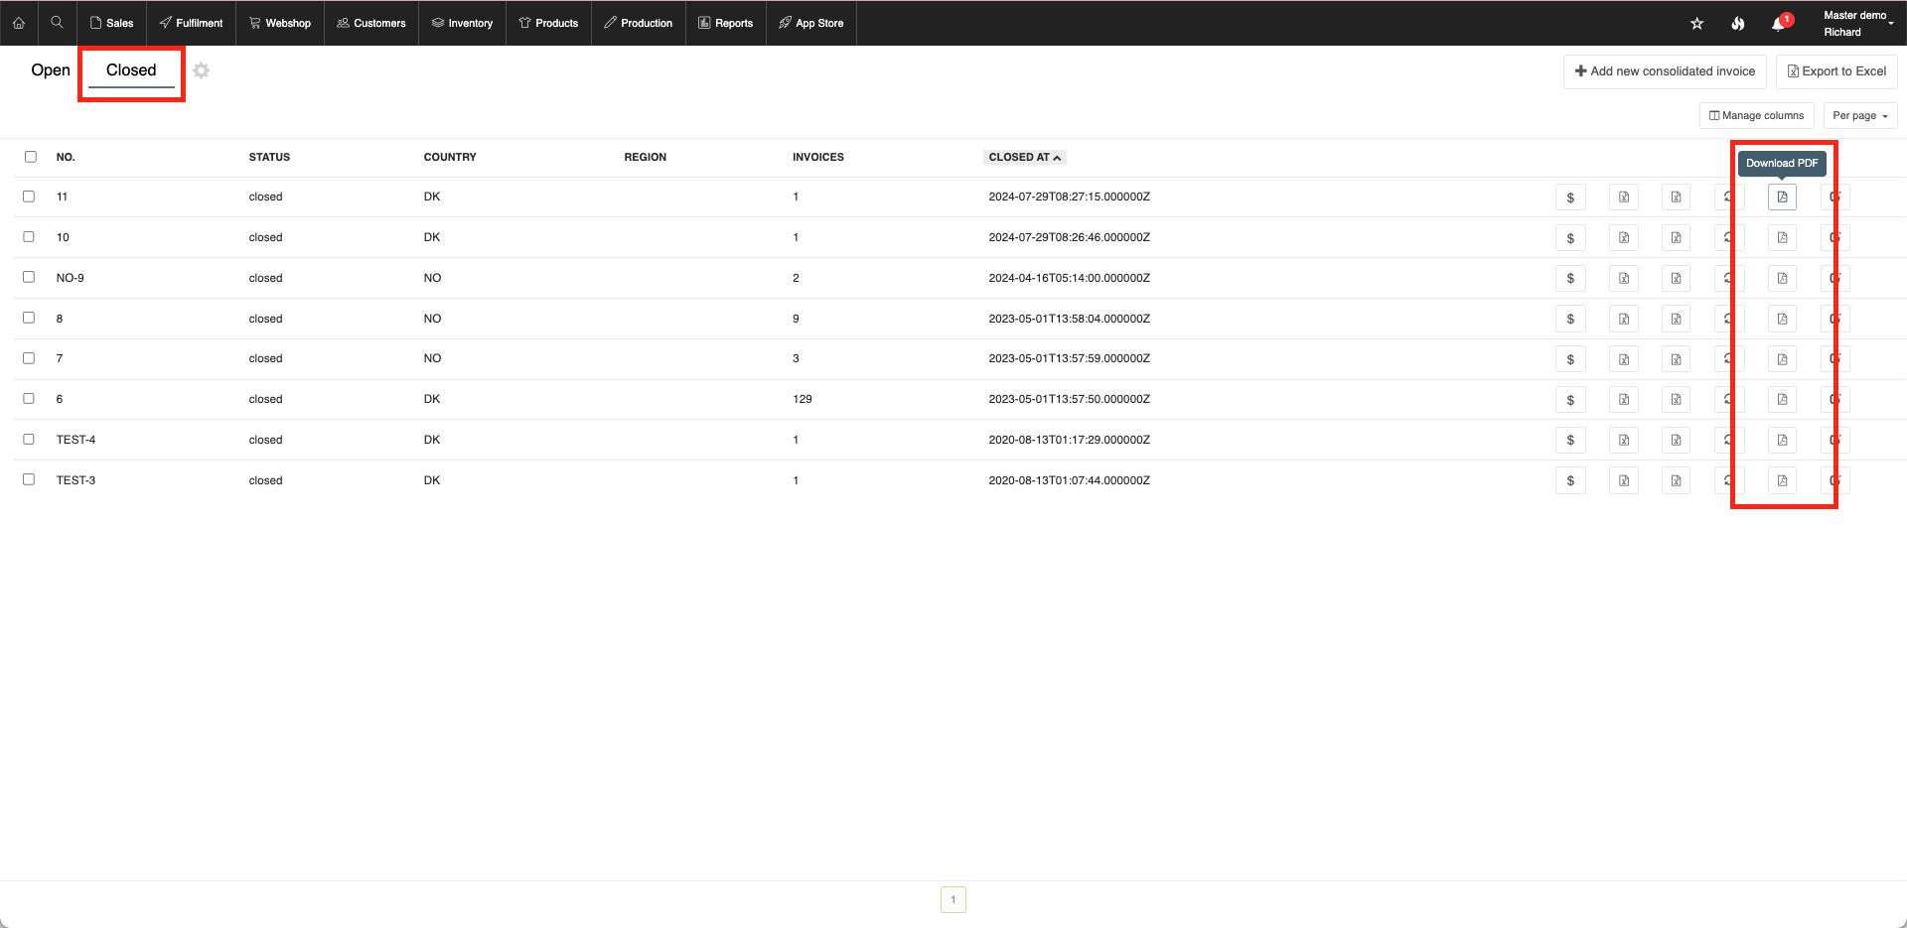Download PDF for consolidated invoice 8

(1782, 320)
